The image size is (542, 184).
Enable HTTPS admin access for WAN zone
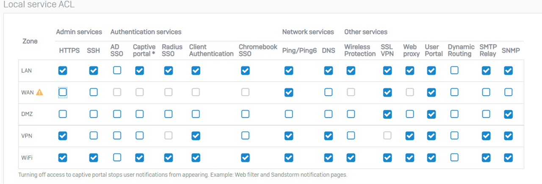[x=63, y=92]
